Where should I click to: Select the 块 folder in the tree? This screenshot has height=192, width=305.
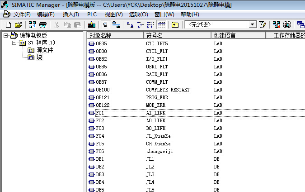pyautogui.click(x=39, y=57)
